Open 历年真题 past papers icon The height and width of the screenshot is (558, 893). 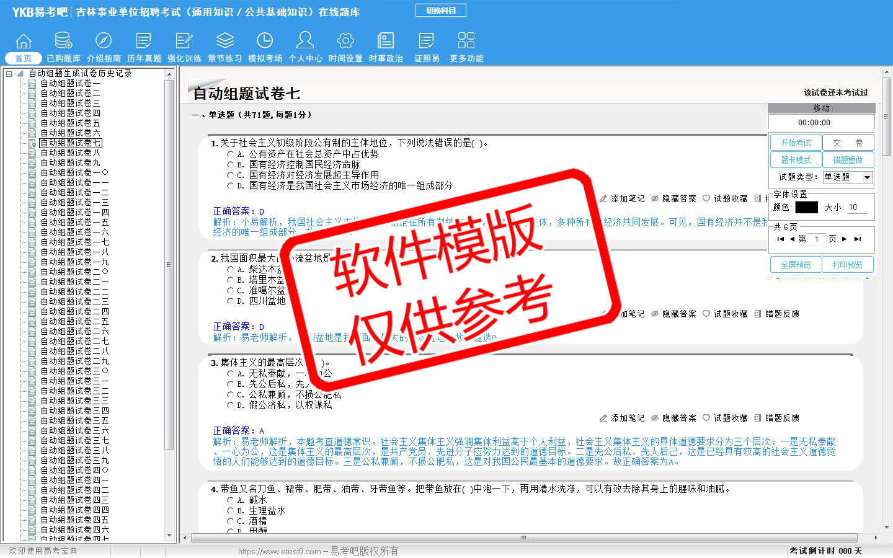144,42
